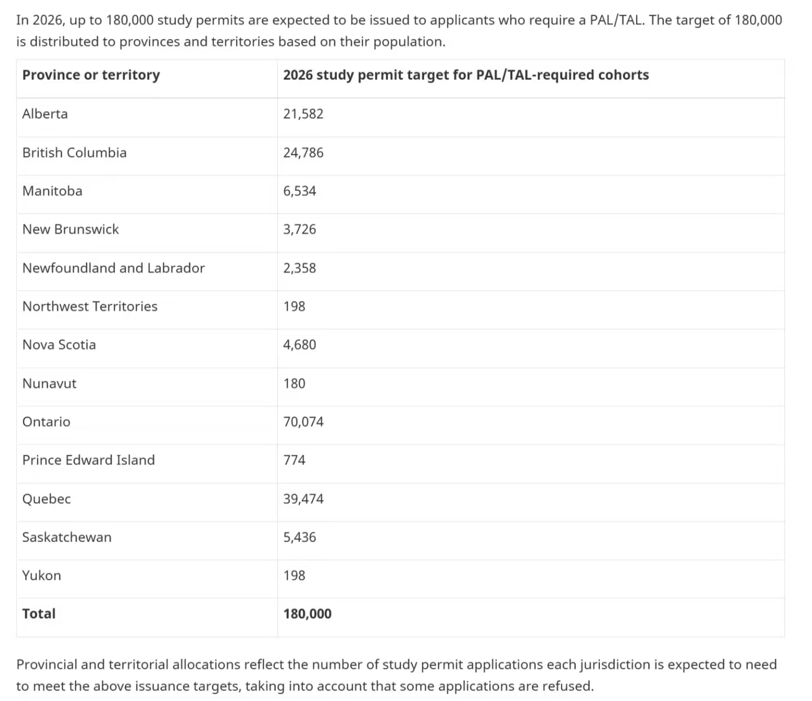Select the Northwest Territories row label
812x701 pixels.
point(90,307)
